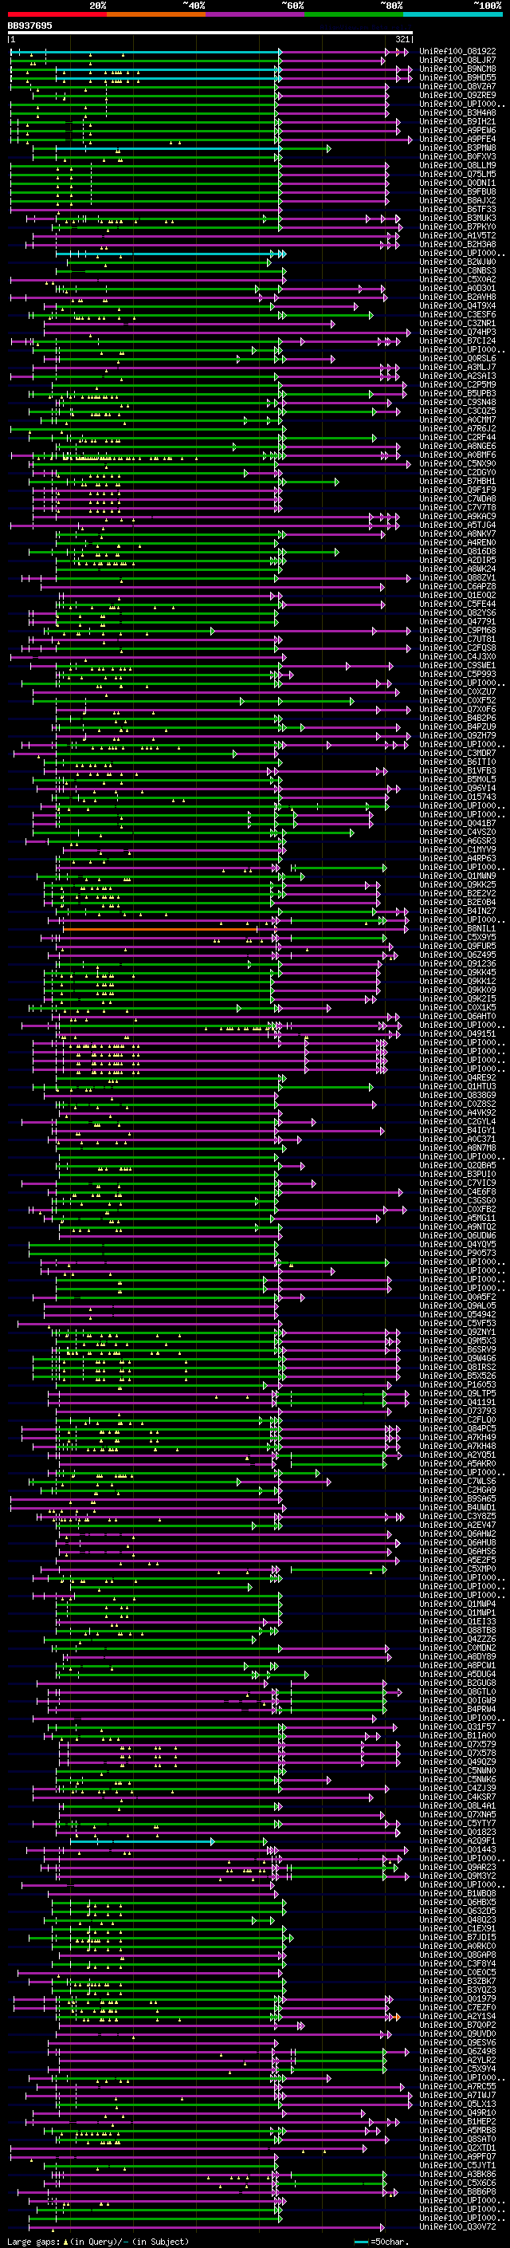Click the white query length ruler bar
Screen dimensions: 510x2248
tap(210, 32)
